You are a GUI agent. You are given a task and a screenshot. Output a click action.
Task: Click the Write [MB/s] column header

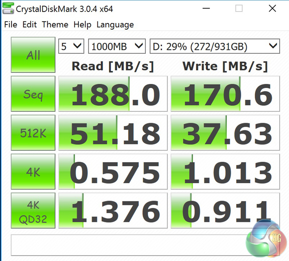[225, 66]
